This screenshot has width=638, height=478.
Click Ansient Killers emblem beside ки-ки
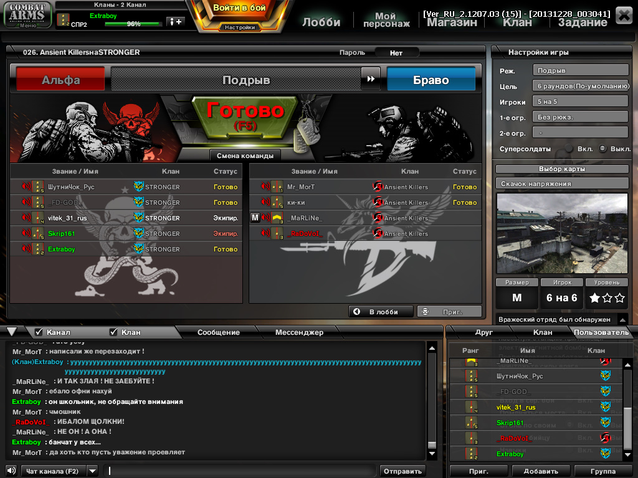(378, 202)
